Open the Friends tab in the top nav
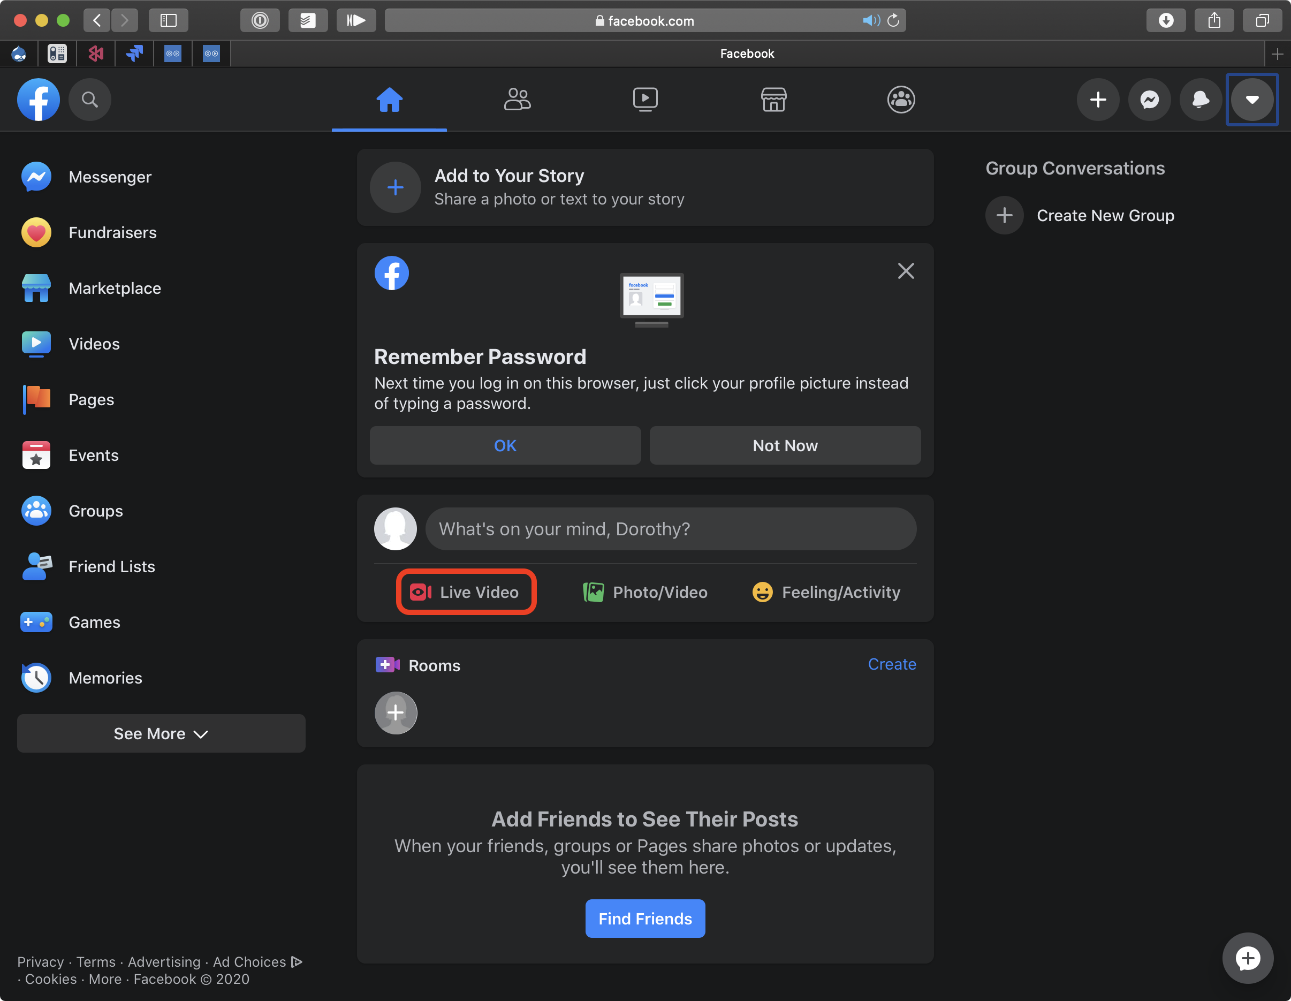 coord(517,100)
